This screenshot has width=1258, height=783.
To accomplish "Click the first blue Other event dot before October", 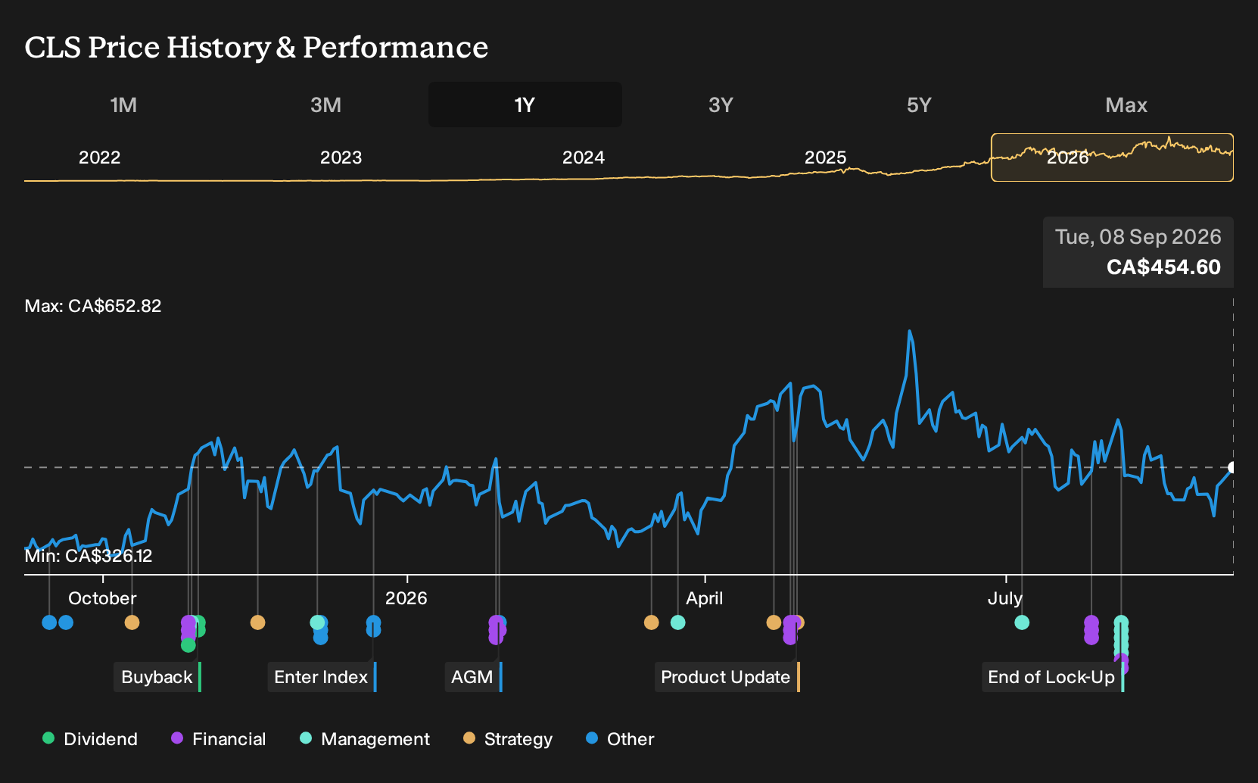I will (x=49, y=622).
